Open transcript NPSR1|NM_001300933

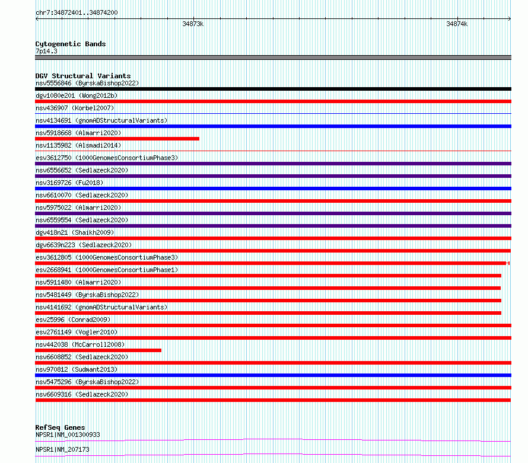(x=68, y=435)
